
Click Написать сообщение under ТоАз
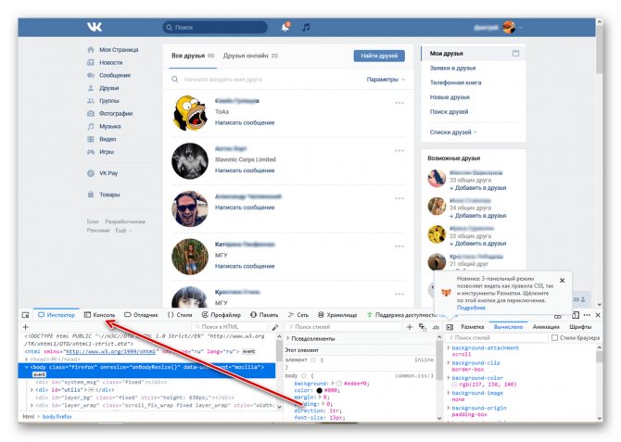(245, 122)
